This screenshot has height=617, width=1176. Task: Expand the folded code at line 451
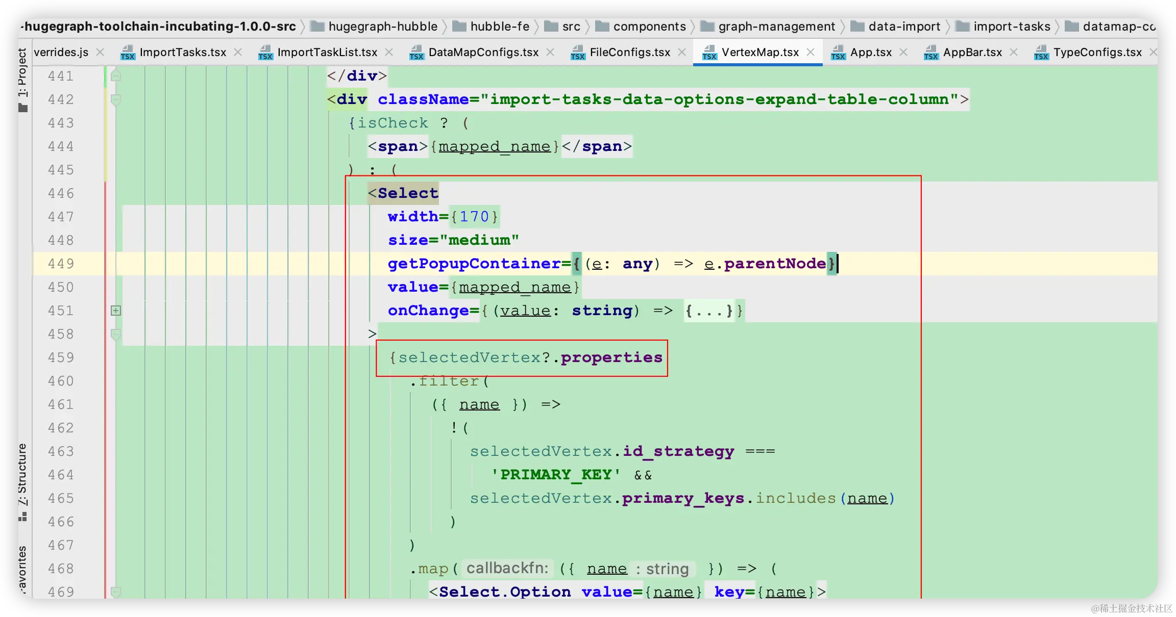[116, 311]
